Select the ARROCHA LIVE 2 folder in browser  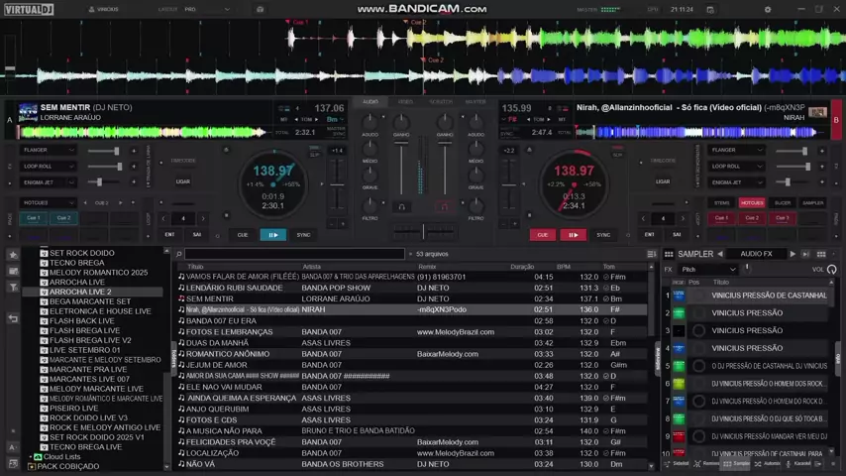(x=80, y=293)
